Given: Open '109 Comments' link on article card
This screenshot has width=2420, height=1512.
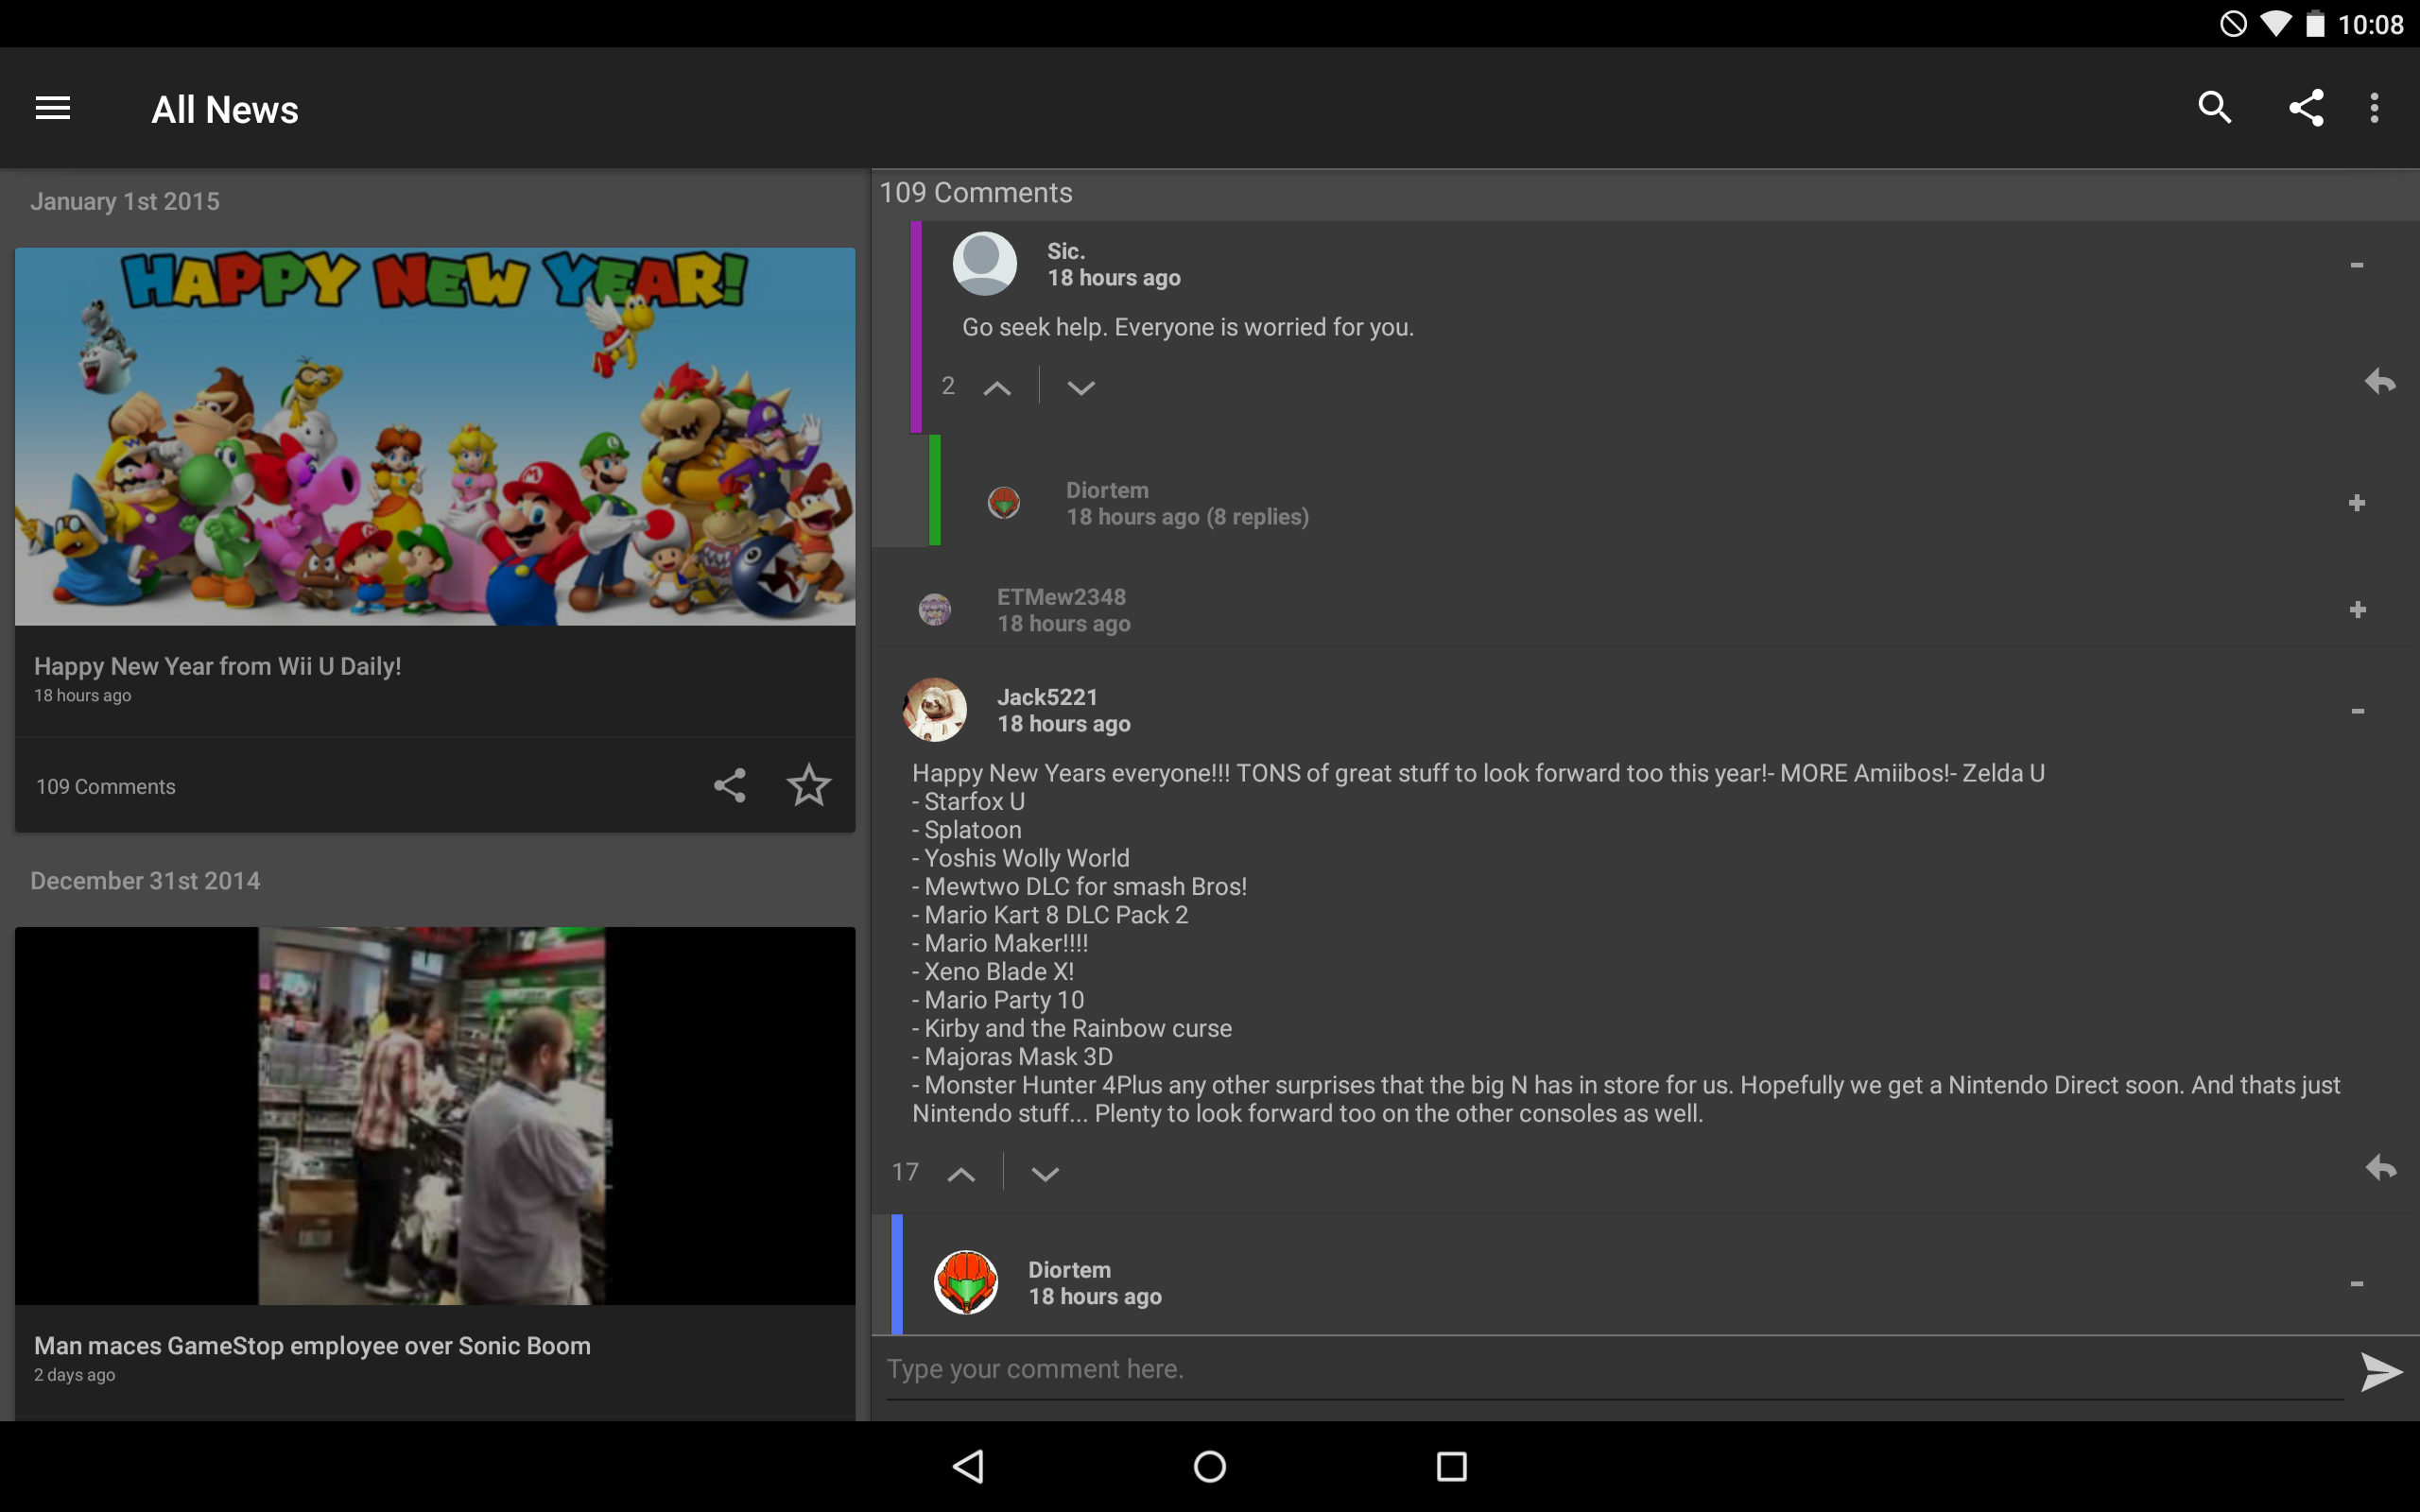Looking at the screenshot, I should [106, 787].
